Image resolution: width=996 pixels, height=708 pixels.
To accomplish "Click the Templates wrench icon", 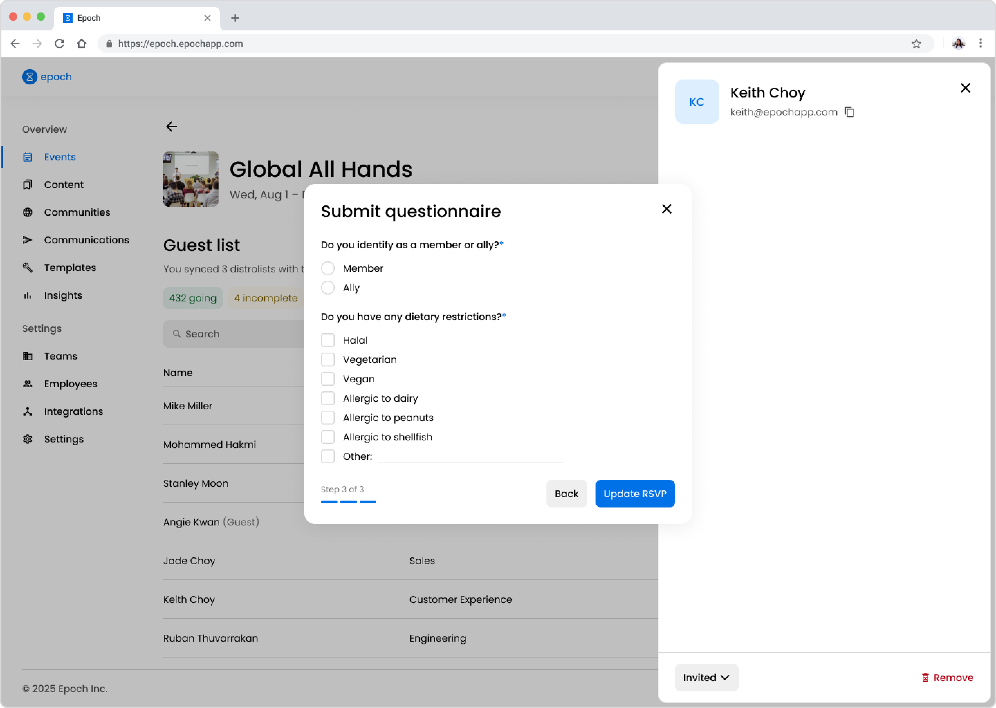I will (x=27, y=268).
